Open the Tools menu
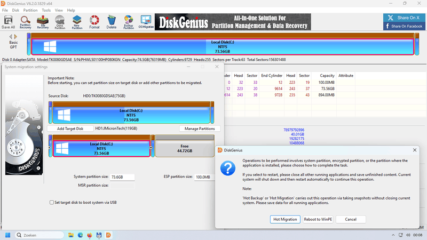Image resolution: width=427 pixels, height=240 pixels. [x=46, y=10]
